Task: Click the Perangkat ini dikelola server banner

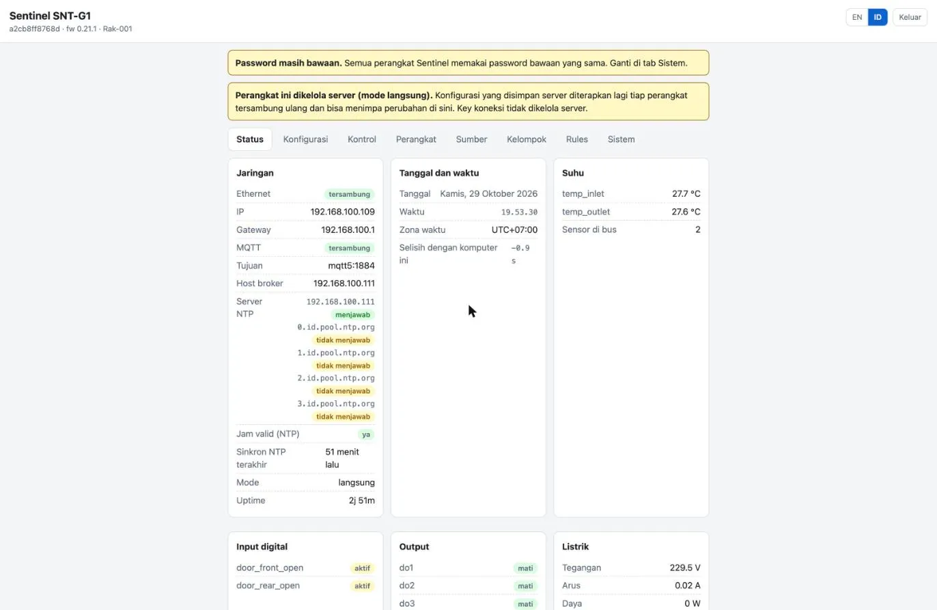Action: pos(468,102)
